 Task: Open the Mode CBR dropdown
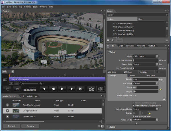click(157, 56)
